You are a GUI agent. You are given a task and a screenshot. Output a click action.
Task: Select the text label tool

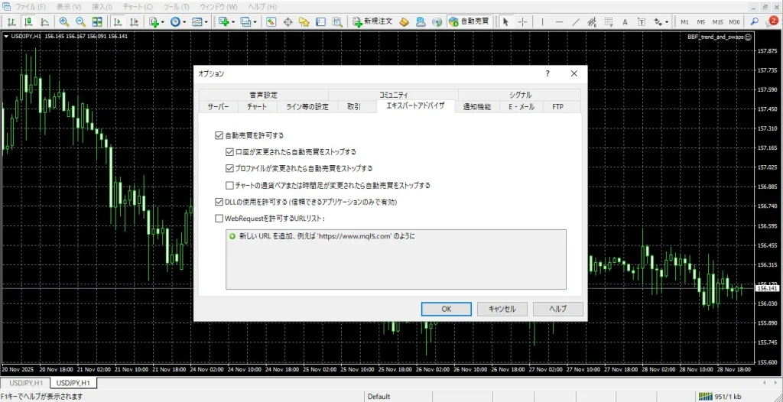642,22
